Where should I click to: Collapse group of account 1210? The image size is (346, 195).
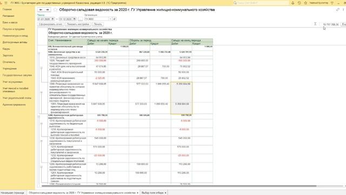(41, 123)
